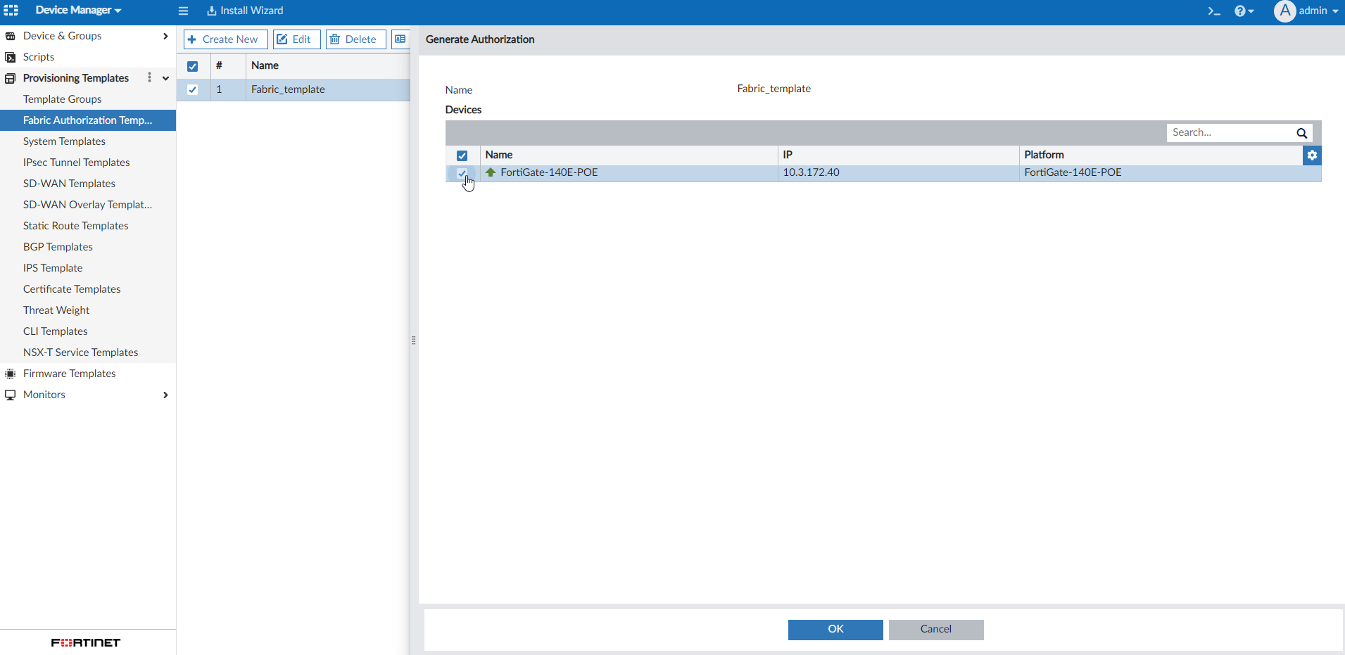Open Static Route Templates
1345x655 pixels.
(76, 226)
